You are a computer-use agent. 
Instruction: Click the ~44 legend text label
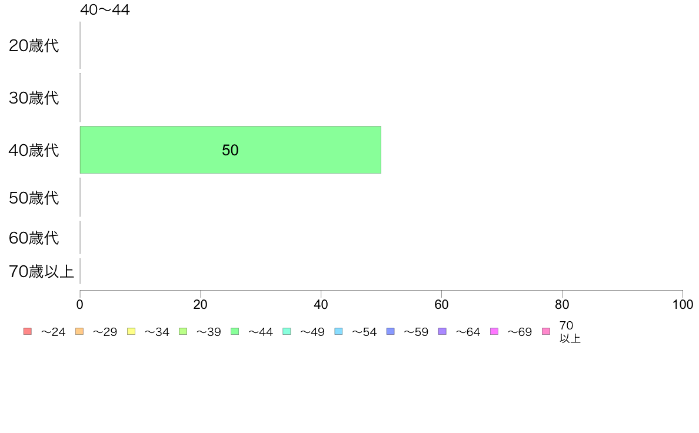pos(260,332)
